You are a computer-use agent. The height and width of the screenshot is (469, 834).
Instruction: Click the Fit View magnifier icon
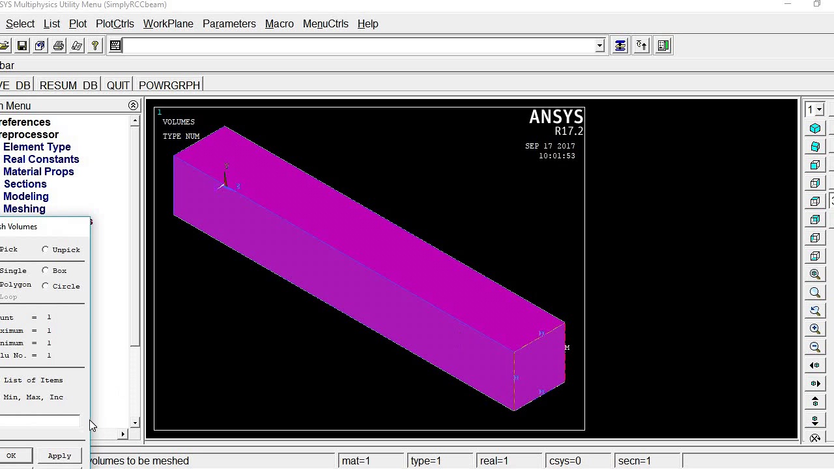click(x=815, y=274)
